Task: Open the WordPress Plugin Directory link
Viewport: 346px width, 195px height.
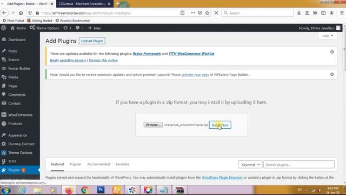Action: tap(222, 177)
